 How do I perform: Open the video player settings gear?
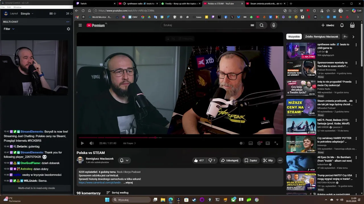pos(259,143)
